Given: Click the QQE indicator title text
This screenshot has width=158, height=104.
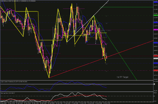Looking at the screenshot, I should pos(14,82).
